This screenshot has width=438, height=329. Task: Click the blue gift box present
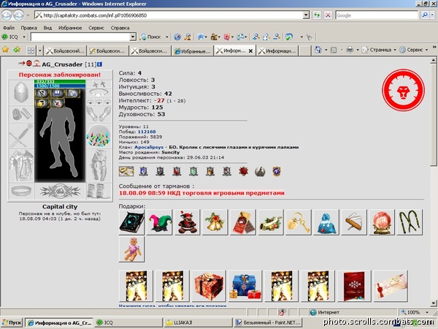click(245, 286)
